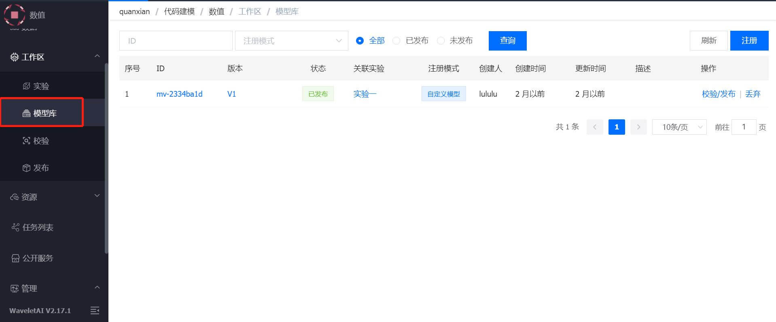776x322 pixels.
Task: Select the 已发布 radio filter
Action: click(396, 41)
